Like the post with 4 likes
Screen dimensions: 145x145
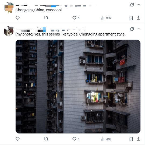point(76,139)
